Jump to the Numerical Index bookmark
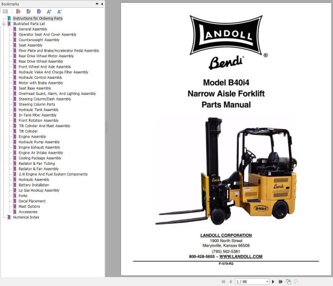 click(x=26, y=217)
